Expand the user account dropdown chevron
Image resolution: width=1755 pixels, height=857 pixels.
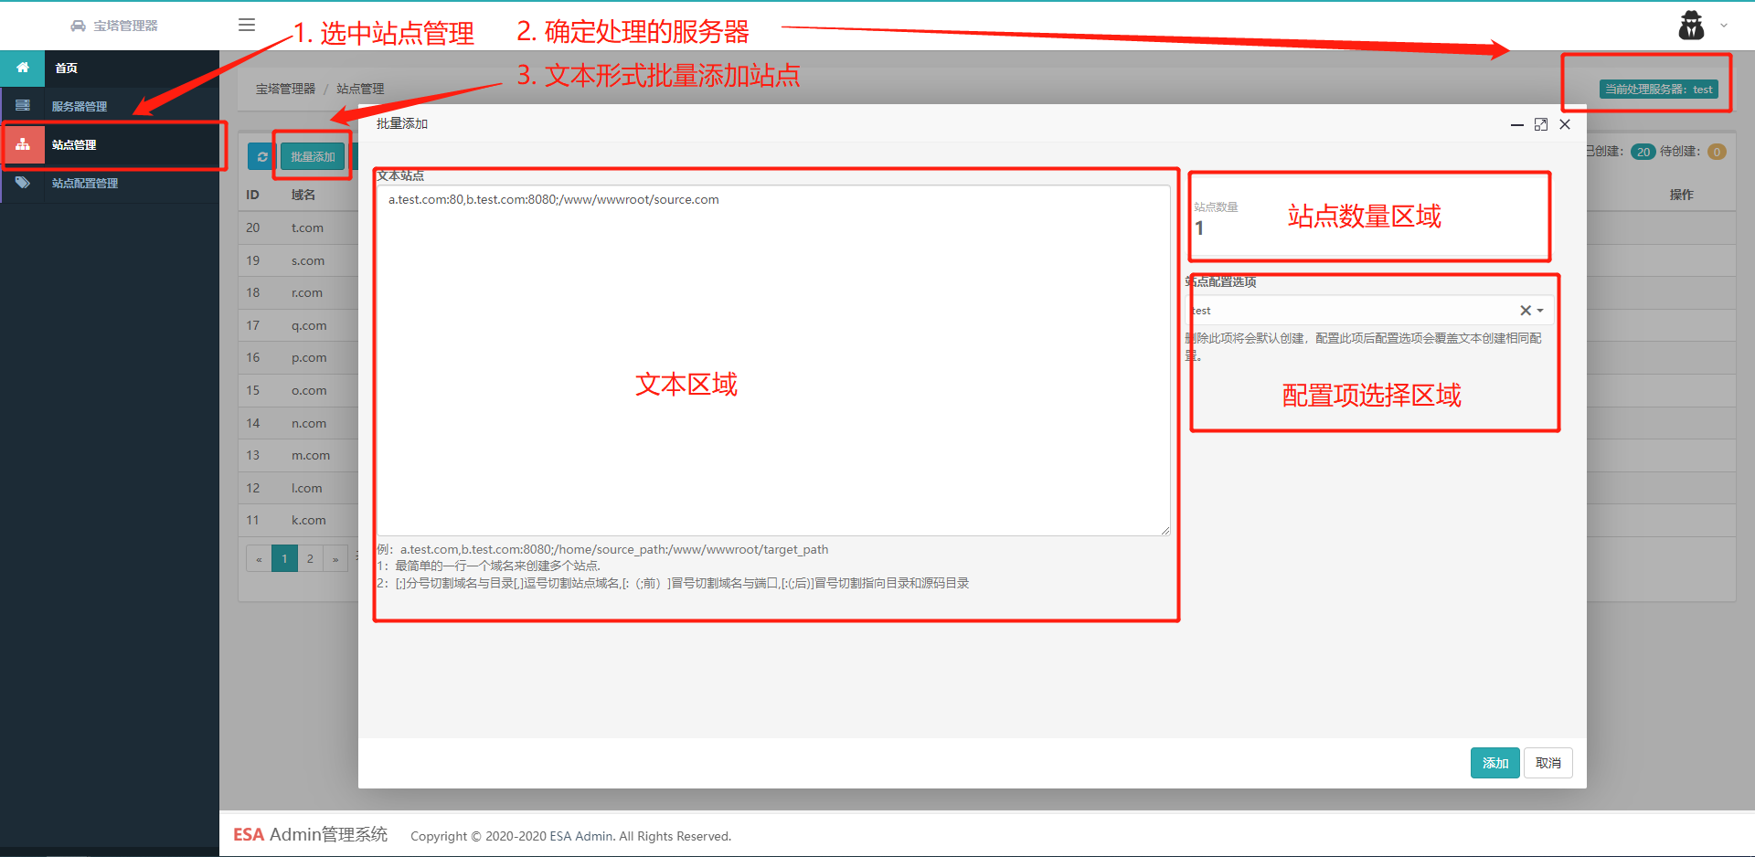1724,26
